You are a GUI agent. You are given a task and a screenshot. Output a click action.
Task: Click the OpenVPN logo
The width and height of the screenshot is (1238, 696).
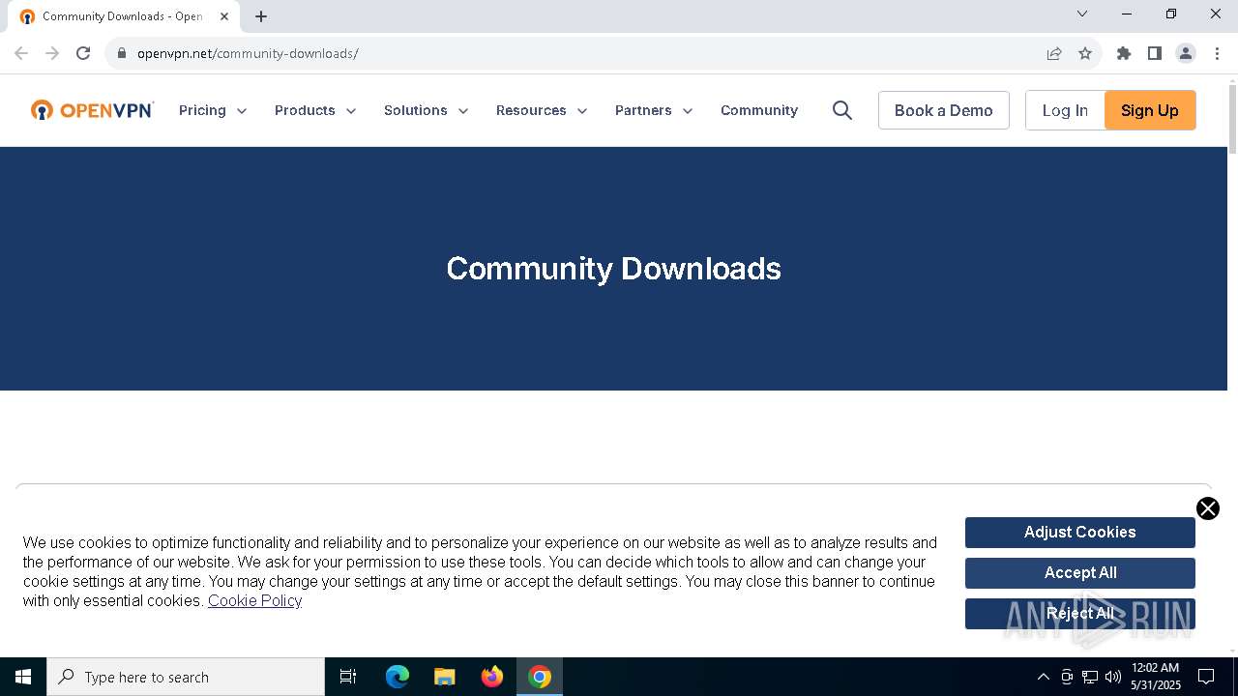(92, 110)
